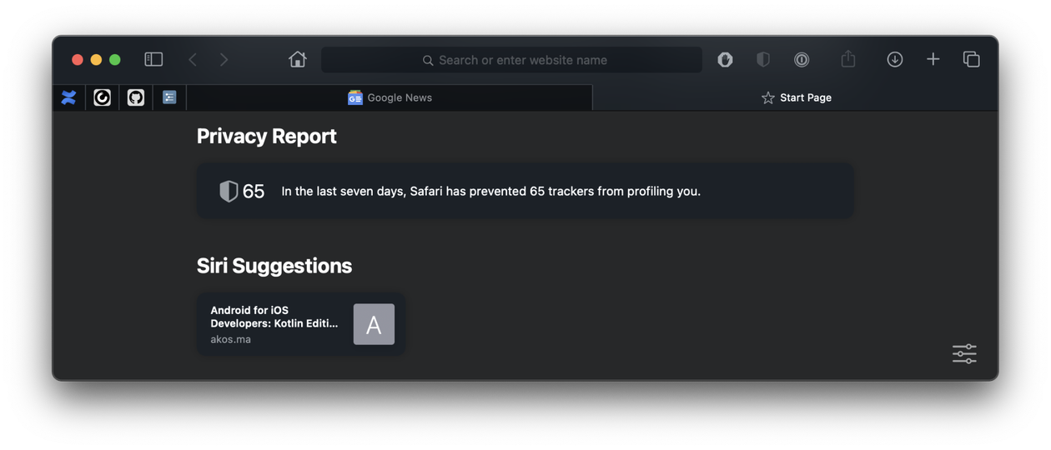Show the Privacy Report shield in the toolbar

(x=762, y=59)
